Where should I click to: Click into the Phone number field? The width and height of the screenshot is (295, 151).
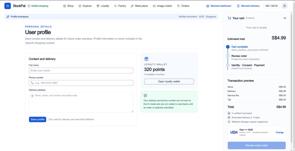[81, 83]
